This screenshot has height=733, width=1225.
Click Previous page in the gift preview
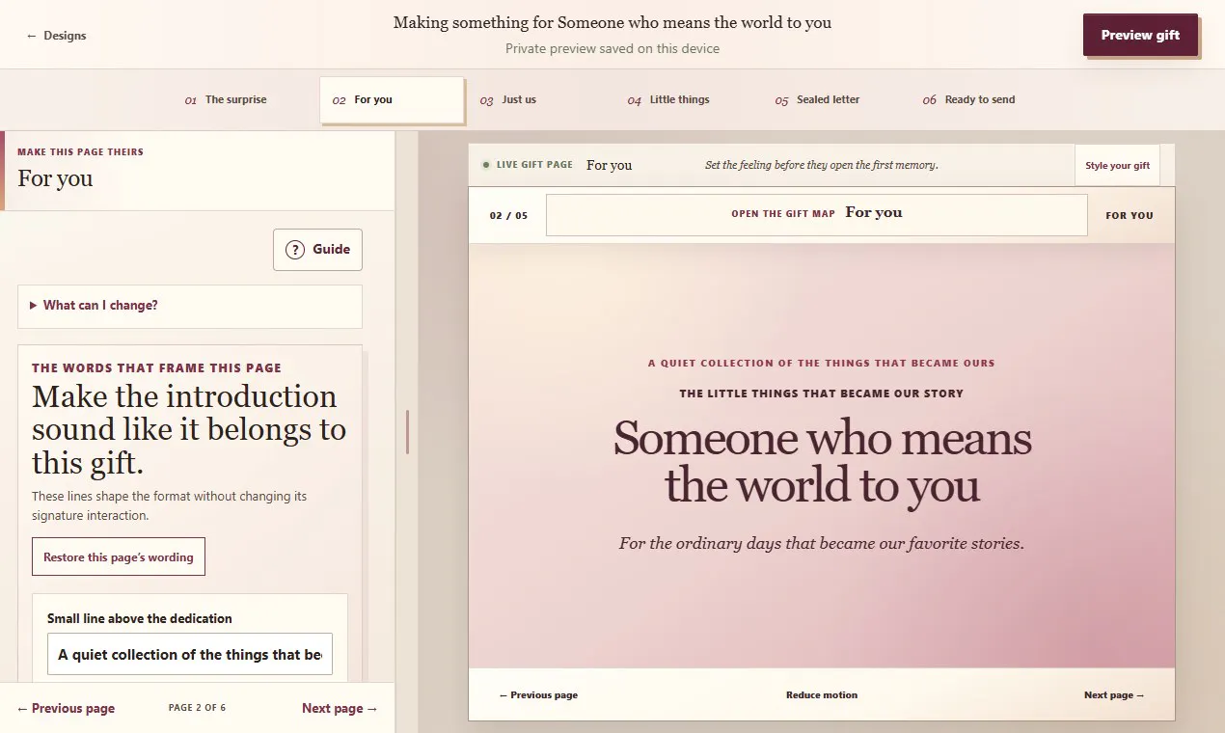pos(538,694)
